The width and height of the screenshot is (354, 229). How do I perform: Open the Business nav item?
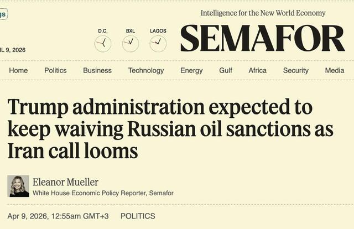pos(97,70)
